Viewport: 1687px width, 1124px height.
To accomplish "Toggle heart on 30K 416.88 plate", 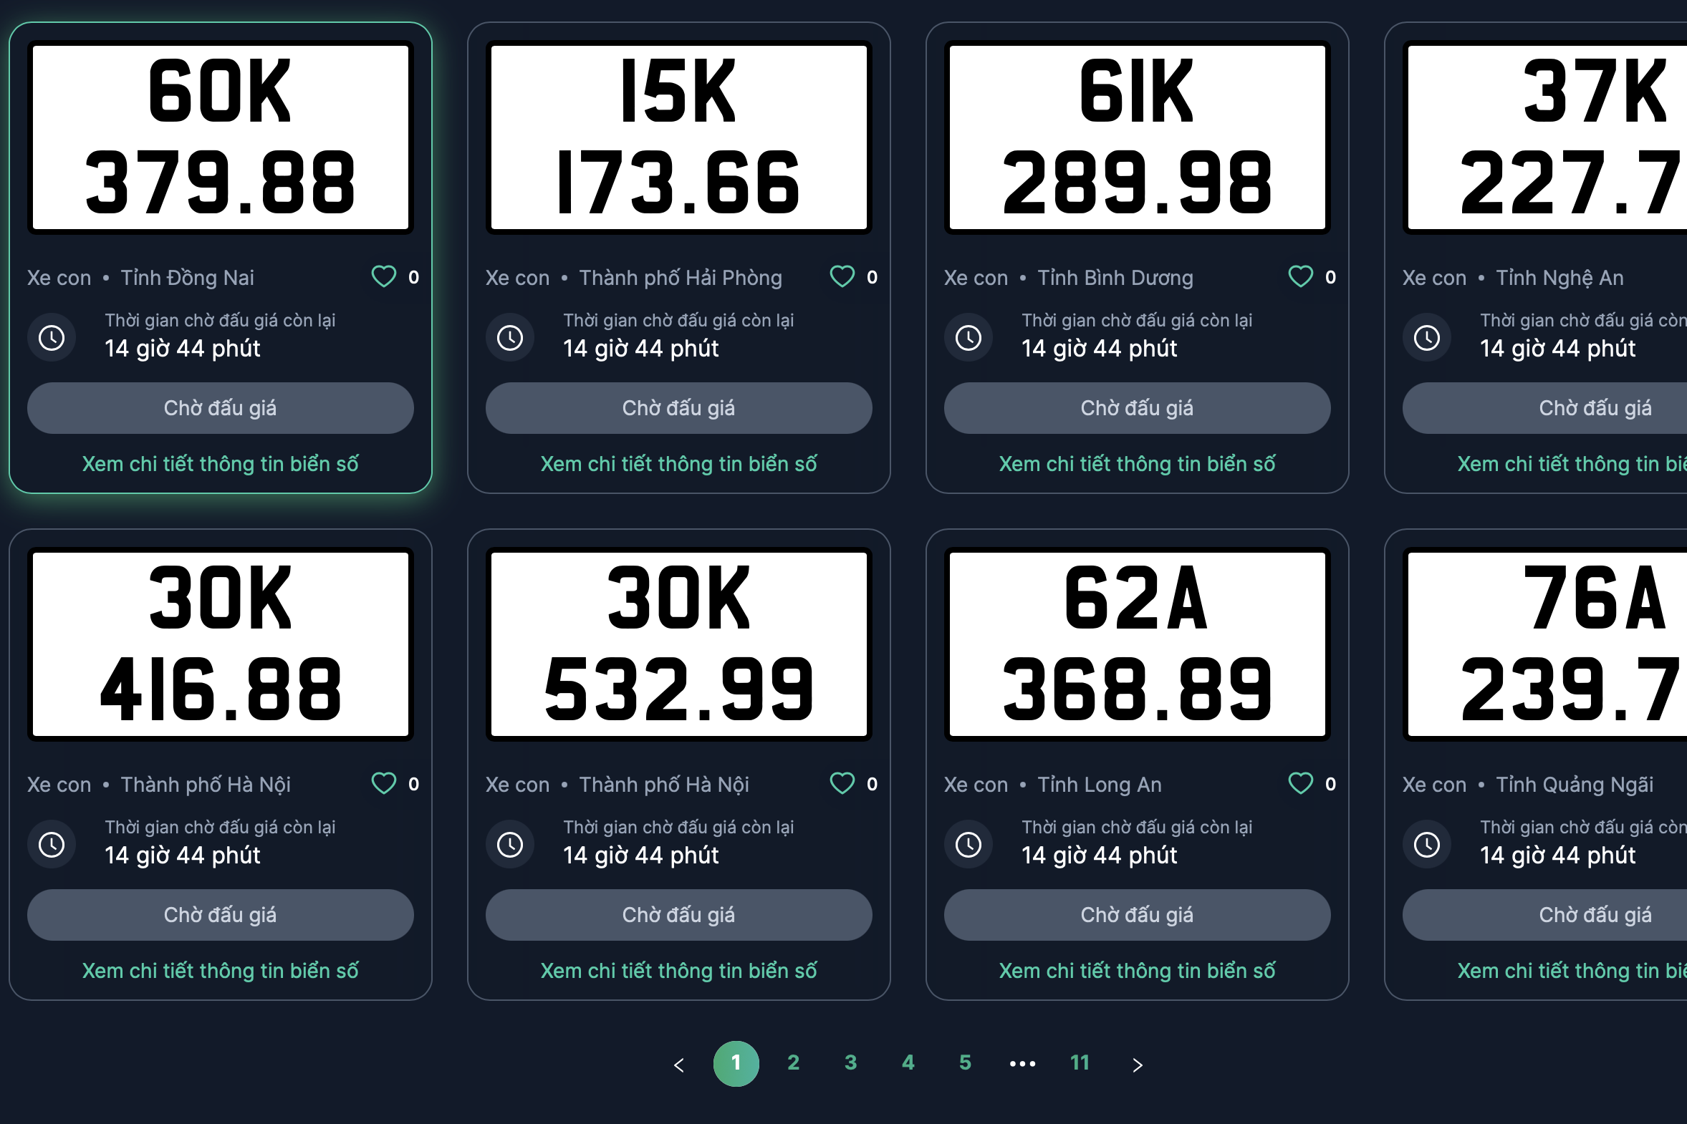I will pos(384,783).
